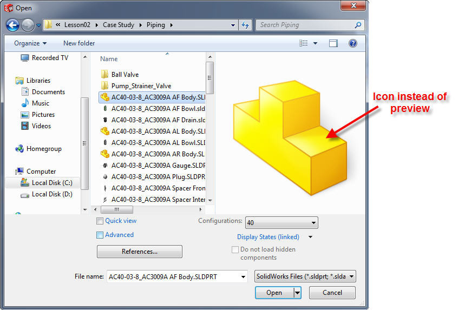Select the AL Body part file icon
Viewport: 465px width, 310px height.
(104, 131)
